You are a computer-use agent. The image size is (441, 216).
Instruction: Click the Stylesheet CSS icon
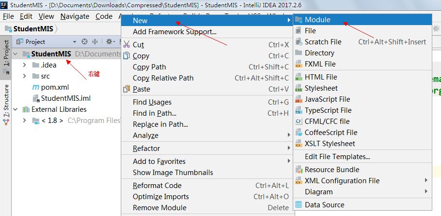pyautogui.click(x=299, y=88)
